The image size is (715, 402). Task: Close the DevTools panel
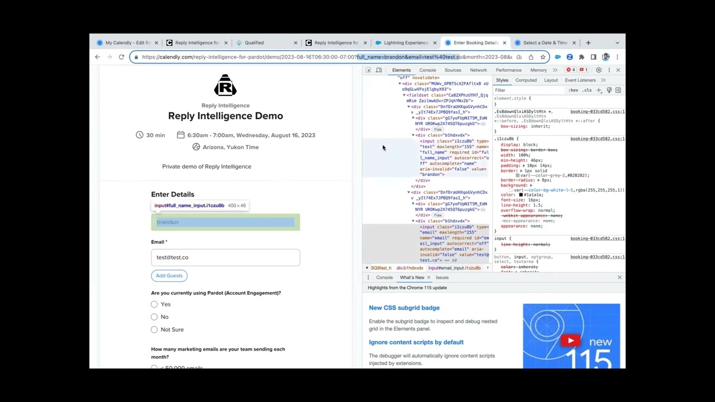pos(618,70)
